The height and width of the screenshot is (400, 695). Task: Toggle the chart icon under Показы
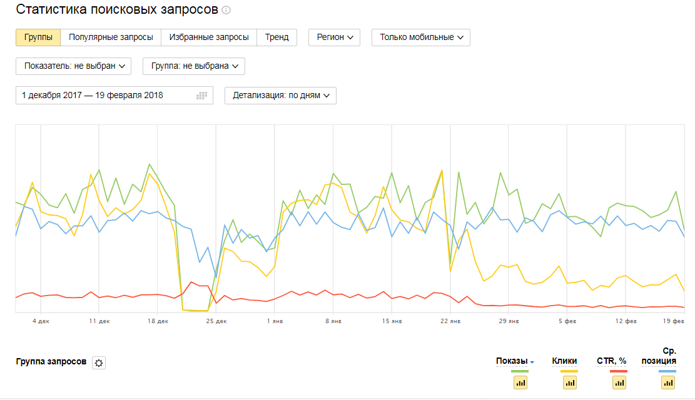(x=520, y=382)
